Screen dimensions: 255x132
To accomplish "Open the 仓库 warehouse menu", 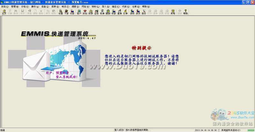I will pos(136,7).
